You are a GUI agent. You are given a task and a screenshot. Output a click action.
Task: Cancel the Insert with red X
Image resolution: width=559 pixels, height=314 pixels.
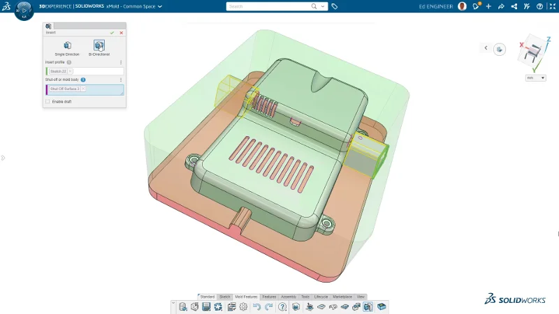121,33
